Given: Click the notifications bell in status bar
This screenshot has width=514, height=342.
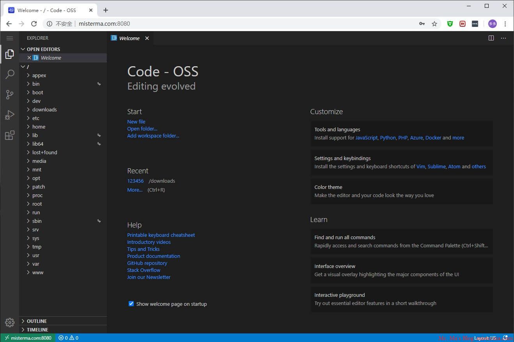Looking at the screenshot, I should tap(505, 338).
